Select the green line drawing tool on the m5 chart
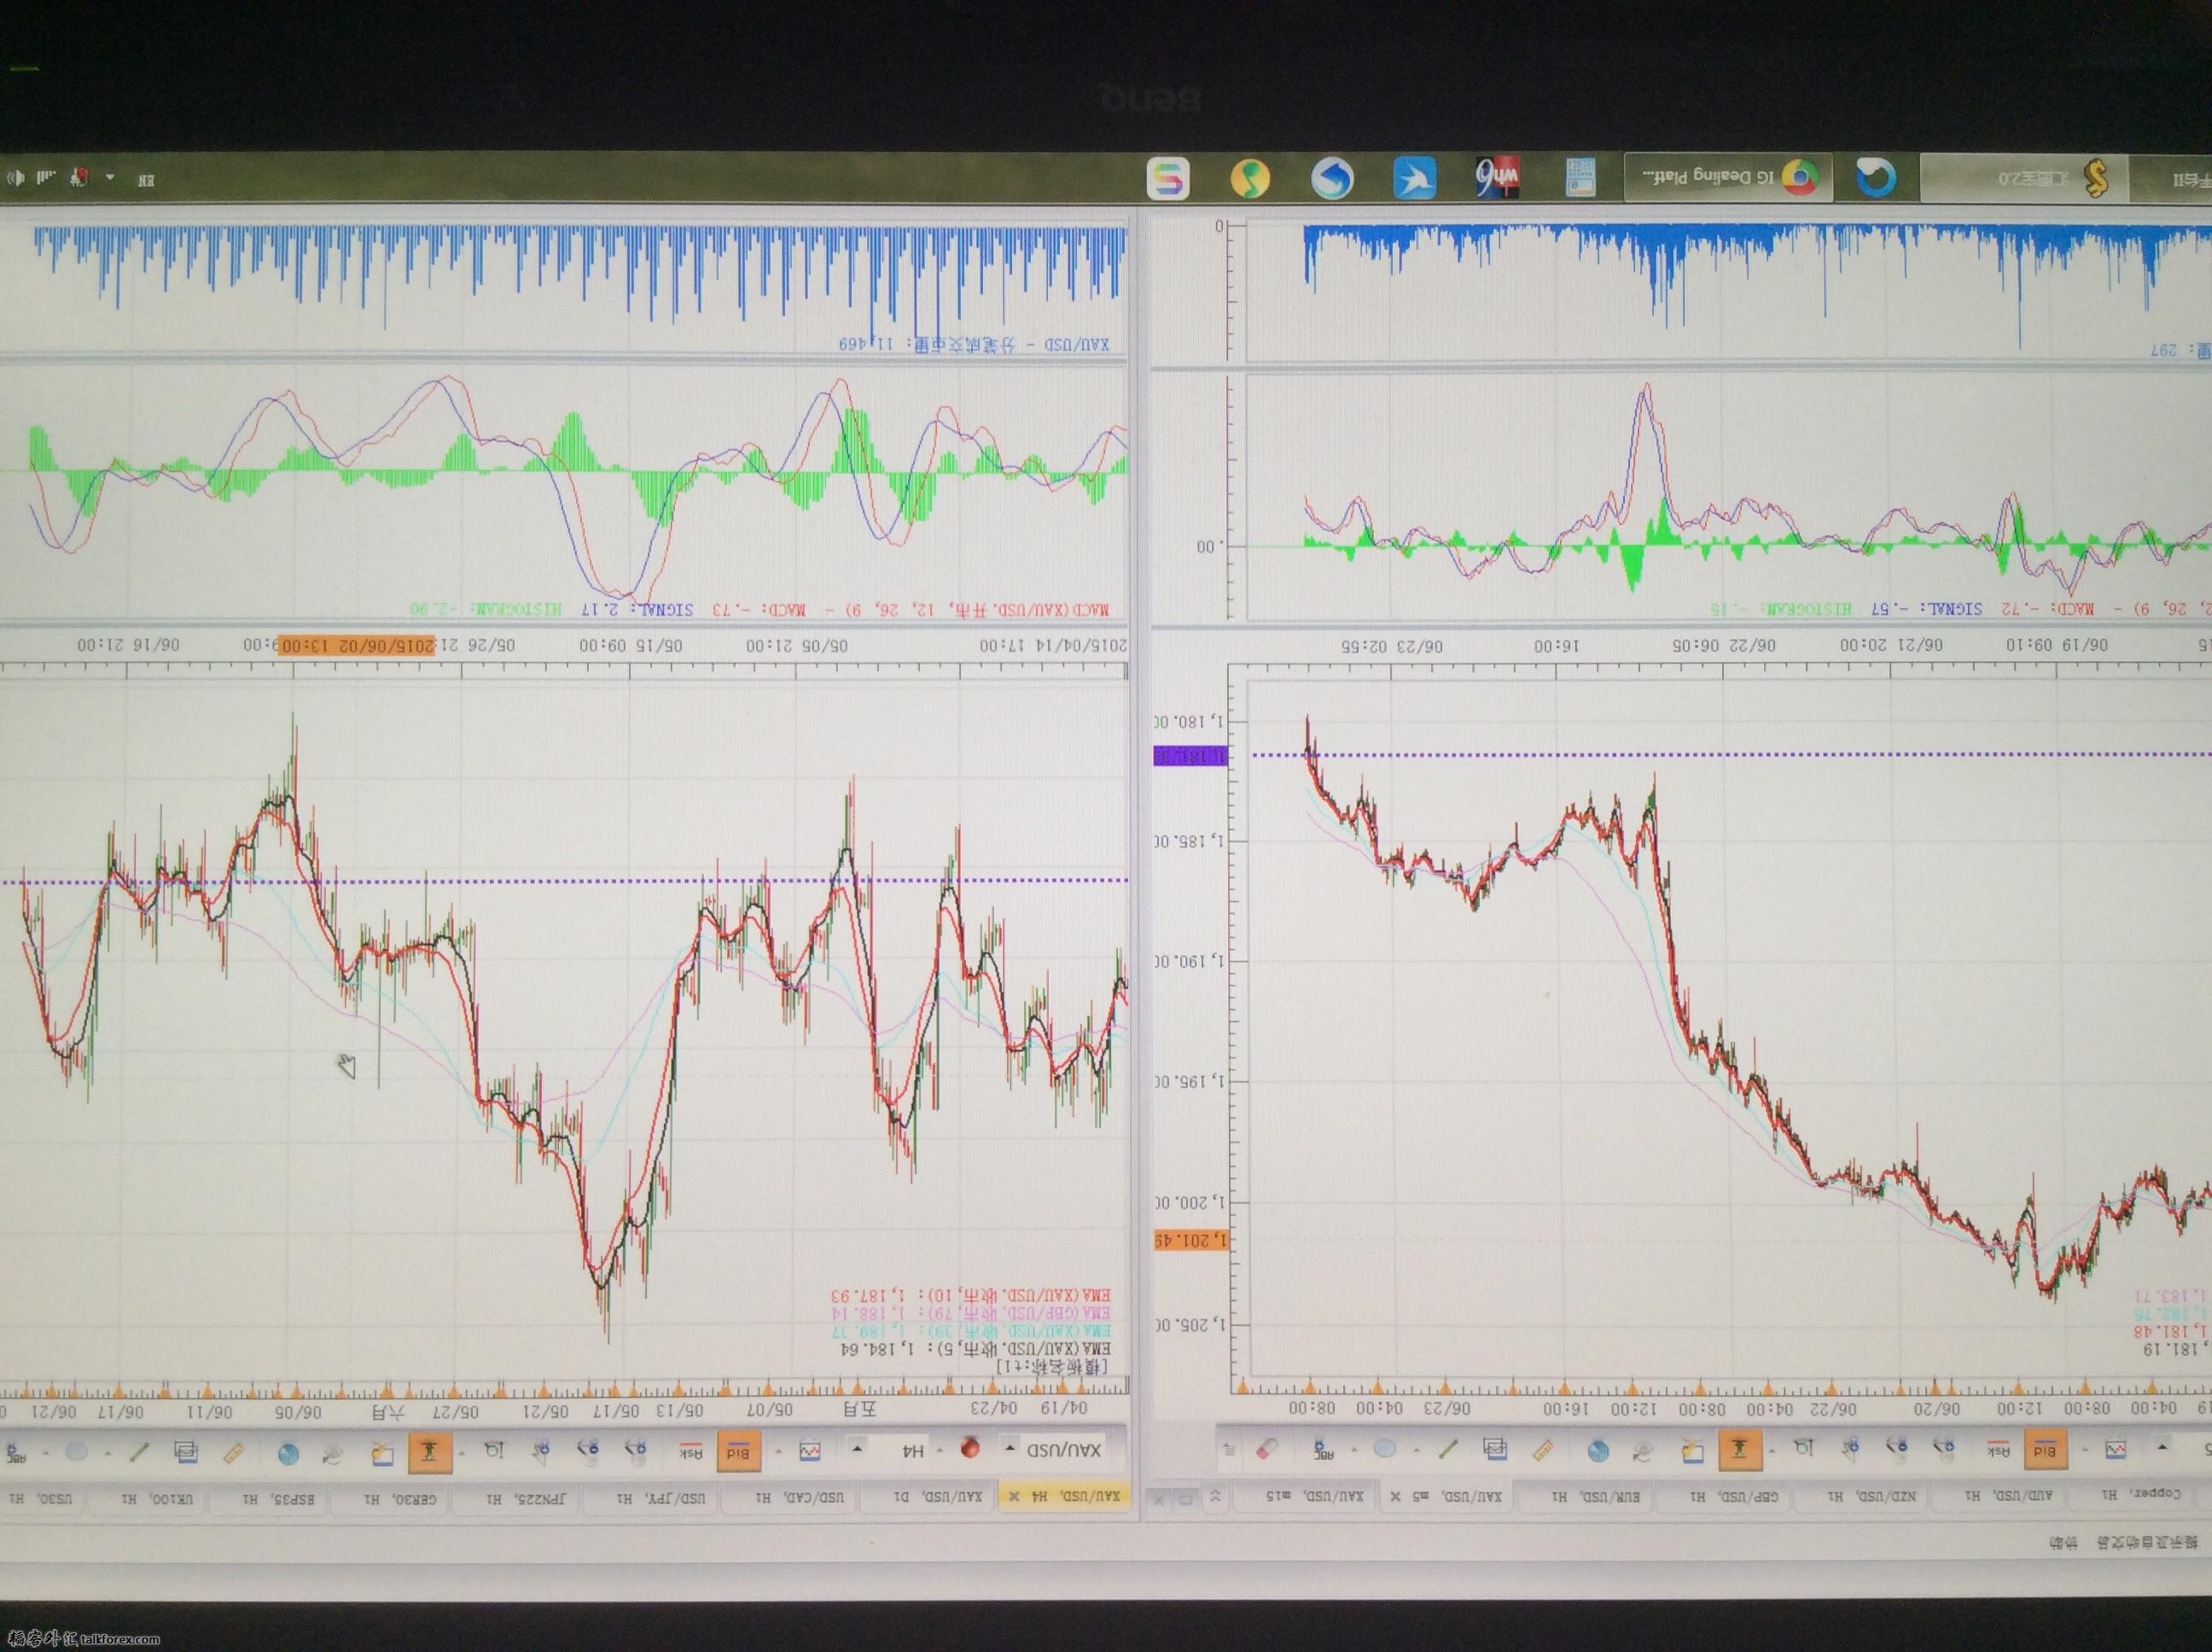The width and height of the screenshot is (2212, 1652). point(1449,1450)
